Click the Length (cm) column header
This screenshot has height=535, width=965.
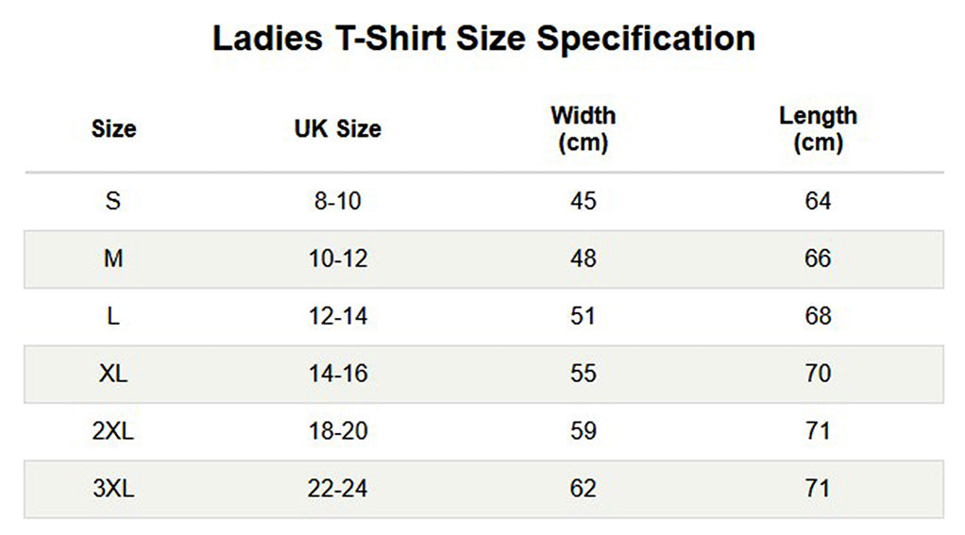pyautogui.click(x=818, y=129)
